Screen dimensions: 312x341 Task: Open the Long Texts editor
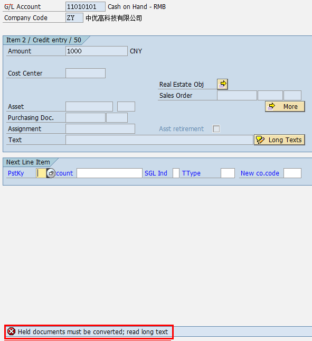click(x=279, y=140)
